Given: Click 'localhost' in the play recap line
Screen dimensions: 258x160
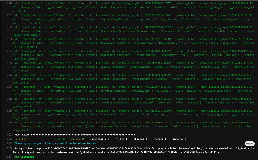Looking at the screenshot, I should 21,139.
